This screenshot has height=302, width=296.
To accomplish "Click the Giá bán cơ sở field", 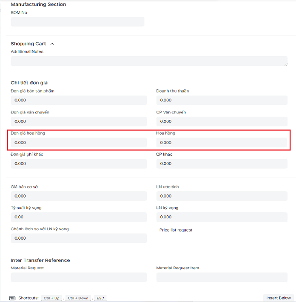I will click(x=79, y=196).
